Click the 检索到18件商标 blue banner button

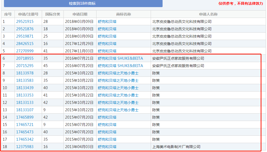(x=83, y=3)
